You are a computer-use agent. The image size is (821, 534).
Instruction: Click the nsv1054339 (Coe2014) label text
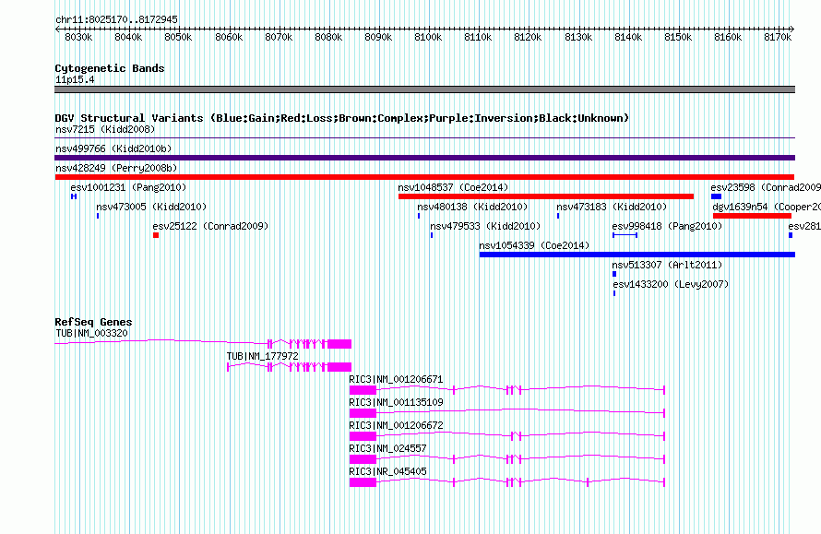(x=534, y=245)
